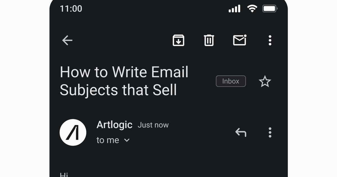Reply to Artlogic's message
Screen dimensions: 337x177
point(241,132)
